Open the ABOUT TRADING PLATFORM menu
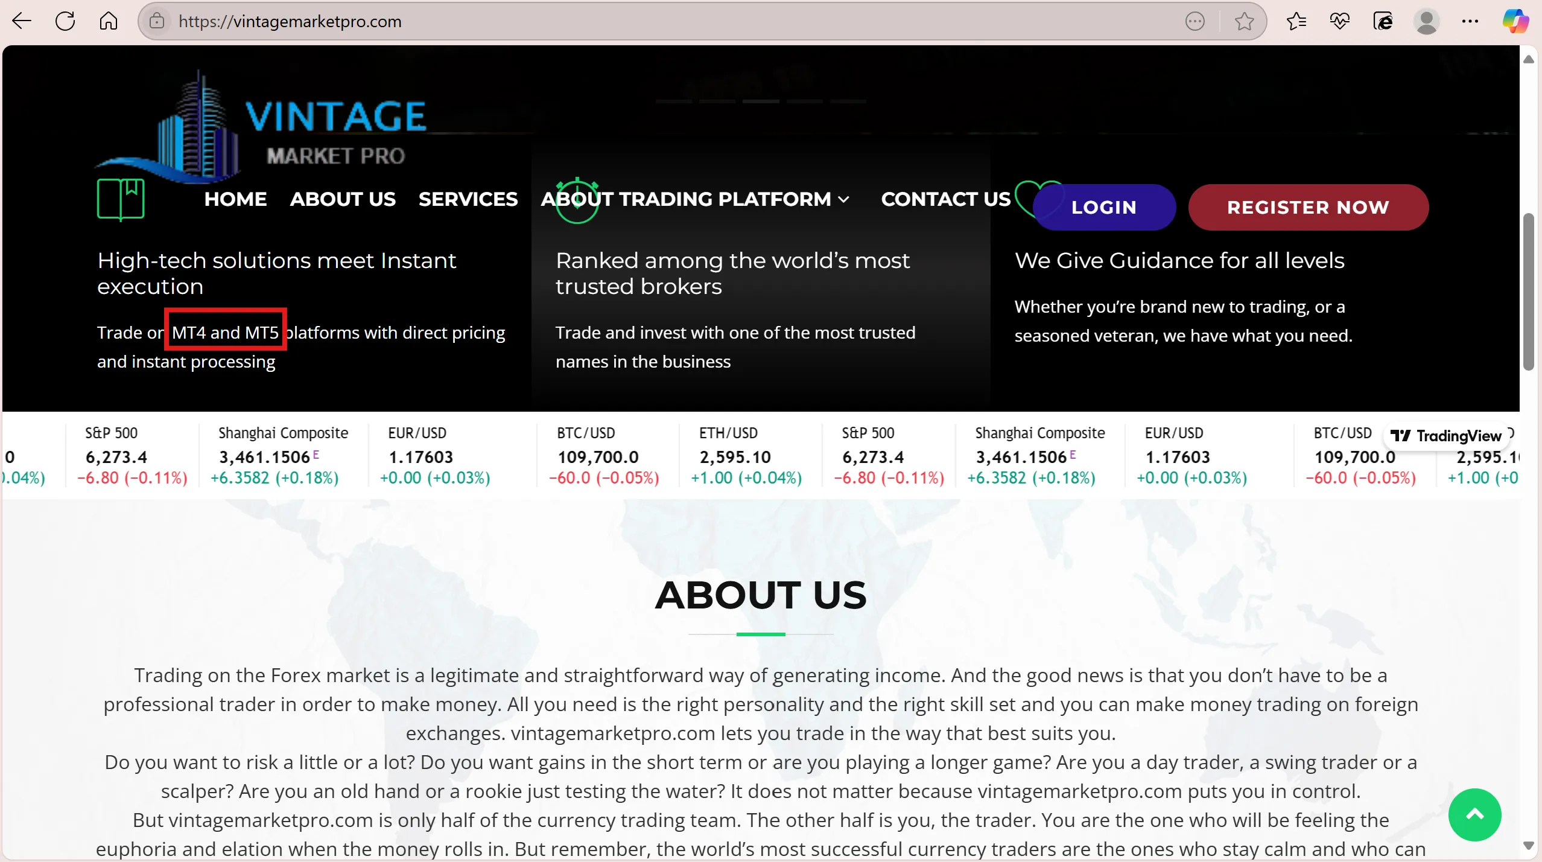 (695, 199)
